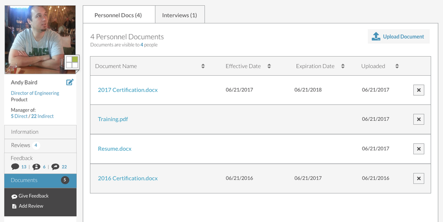The height and width of the screenshot is (222, 443).
Task: Switch to the Personnel Docs (4) tab
Action: 119,15
